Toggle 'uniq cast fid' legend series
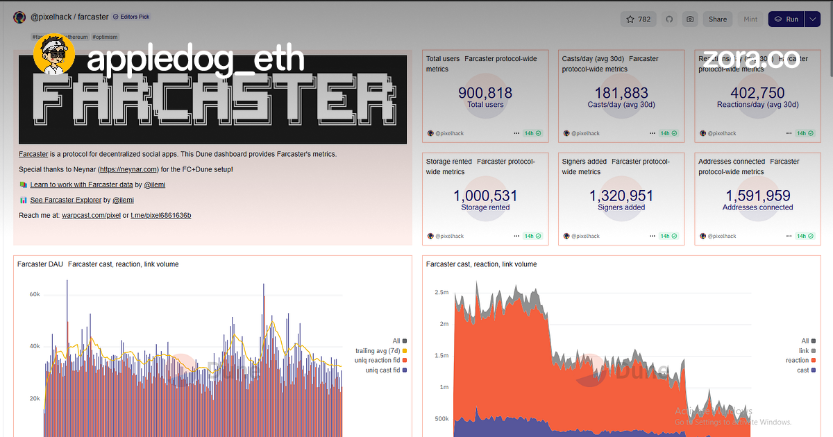 (382, 370)
